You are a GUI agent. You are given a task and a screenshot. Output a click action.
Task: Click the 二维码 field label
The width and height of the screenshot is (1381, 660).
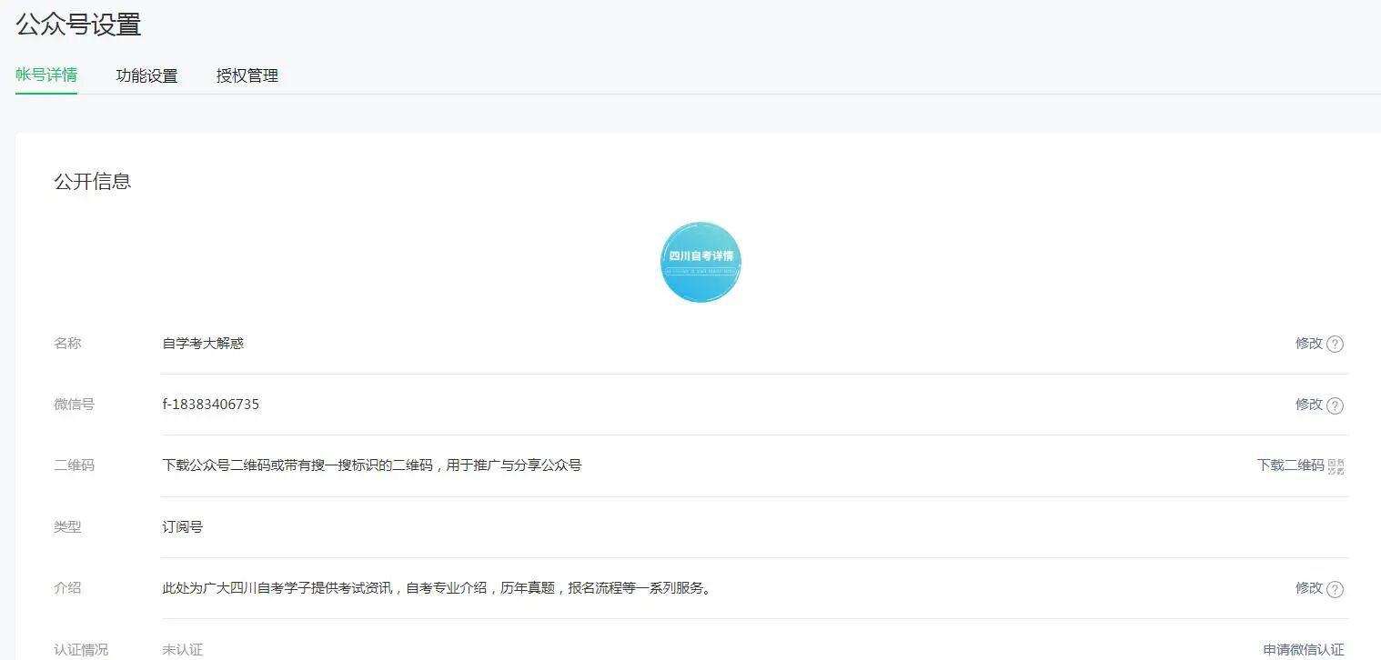pyautogui.click(x=74, y=465)
